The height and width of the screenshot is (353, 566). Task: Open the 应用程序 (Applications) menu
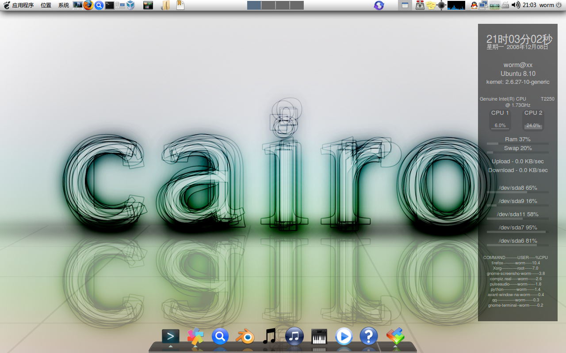pyautogui.click(x=19, y=5)
